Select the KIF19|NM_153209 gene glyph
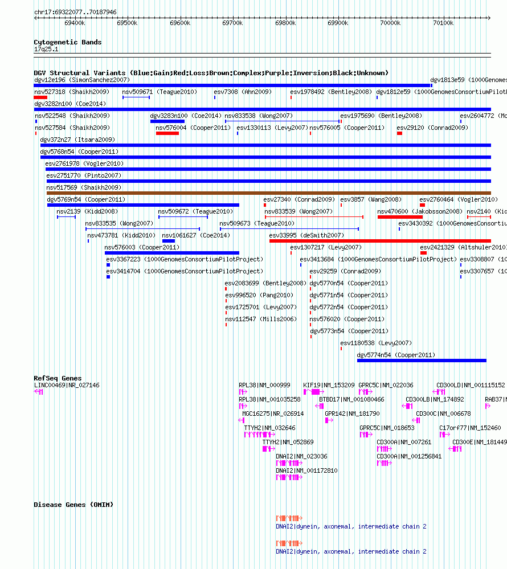Image resolution: width=507 pixels, height=569 pixels. pos(313,392)
